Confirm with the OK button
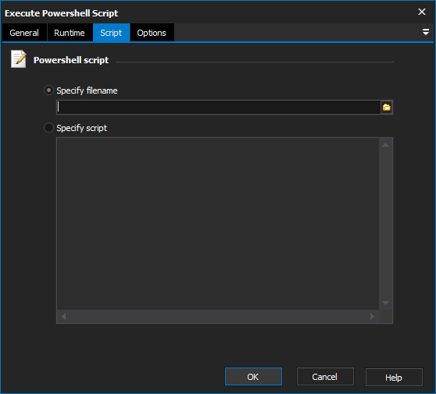 tap(253, 377)
